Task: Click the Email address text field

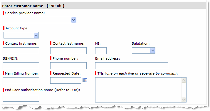Action: click(132, 65)
